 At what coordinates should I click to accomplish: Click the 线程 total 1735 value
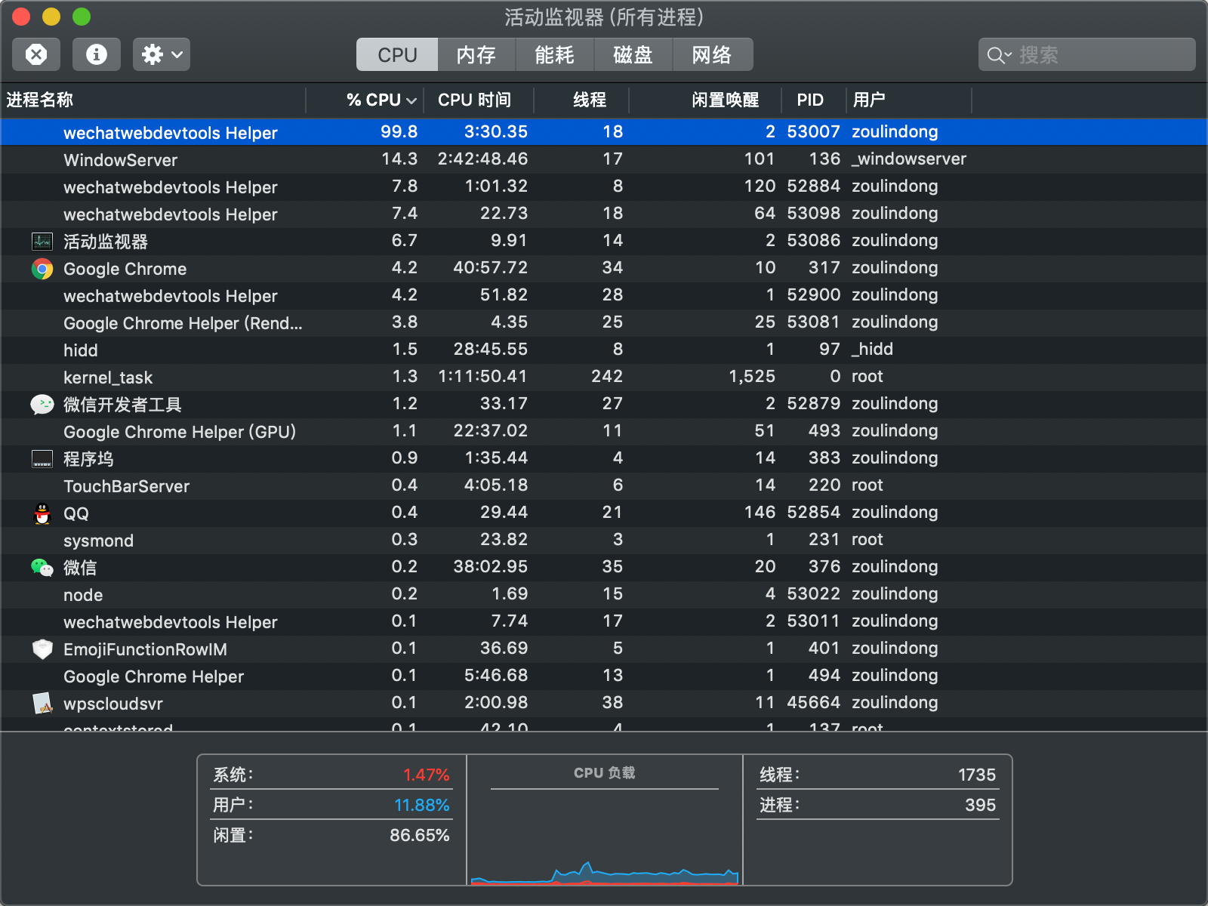[x=977, y=775]
